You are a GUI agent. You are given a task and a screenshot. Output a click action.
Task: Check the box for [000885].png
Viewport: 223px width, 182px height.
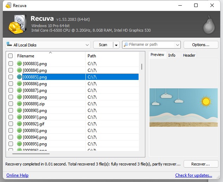(x=11, y=77)
